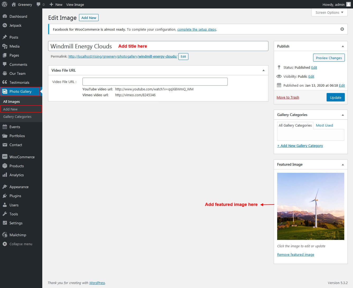Click the Jetpack sidebar icon

point(5,25)
